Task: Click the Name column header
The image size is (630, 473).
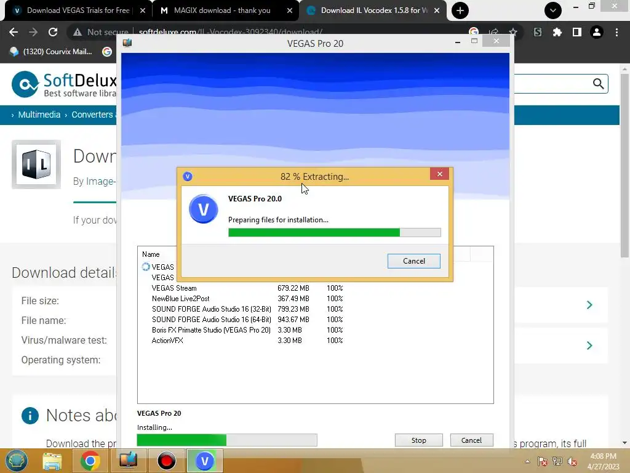Action: (x=151, y=254)
